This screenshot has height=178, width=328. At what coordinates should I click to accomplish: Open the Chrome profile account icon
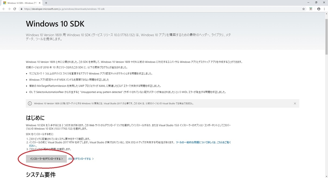(x=319, y=9)
